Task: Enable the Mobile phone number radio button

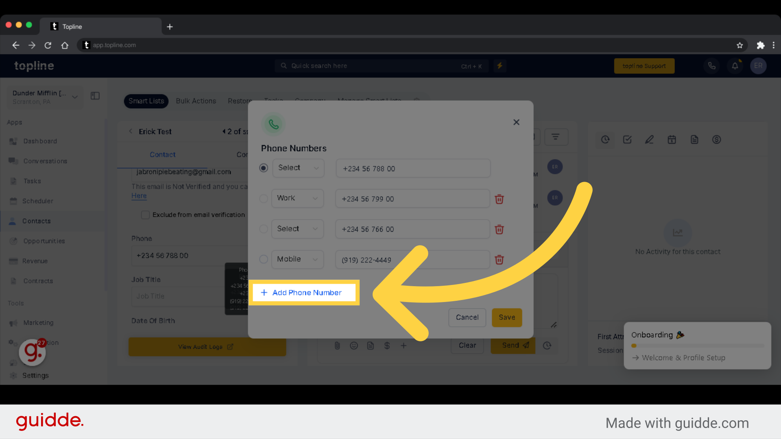Action: 263,259
